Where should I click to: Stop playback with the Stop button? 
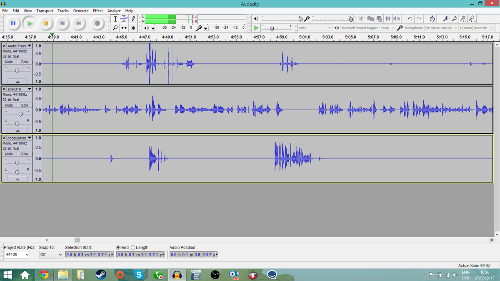[x=46, y=23]
